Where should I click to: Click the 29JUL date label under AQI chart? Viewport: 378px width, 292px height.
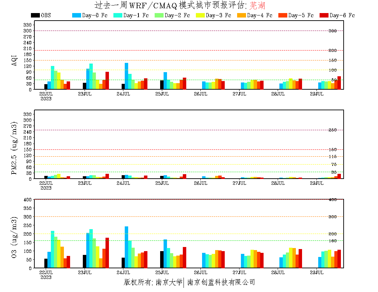(x=317, y=94)
